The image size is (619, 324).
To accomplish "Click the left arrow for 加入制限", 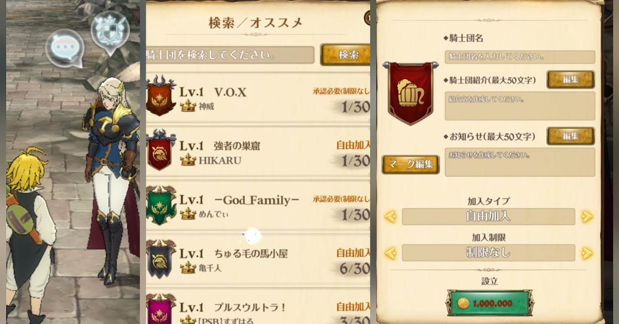I will tap(390, 253).
